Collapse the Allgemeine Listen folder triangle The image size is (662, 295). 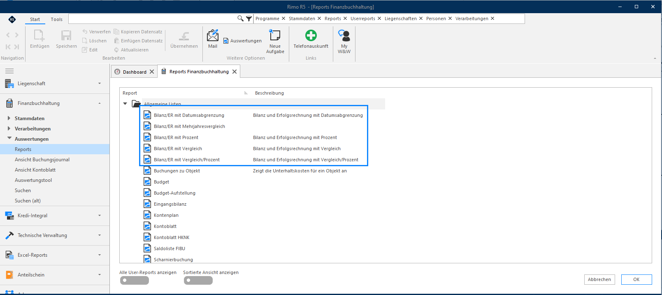[x=125, y=104]
